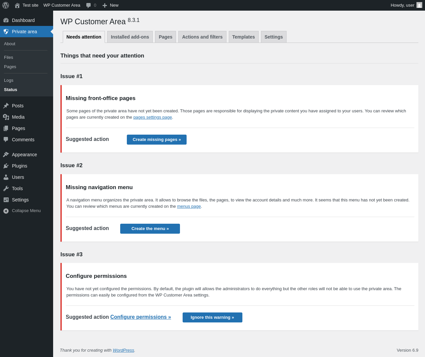Viewport: 425px width, 357px height.
Task: Click the plus icon beside New
Action: [x=105, y=5]
